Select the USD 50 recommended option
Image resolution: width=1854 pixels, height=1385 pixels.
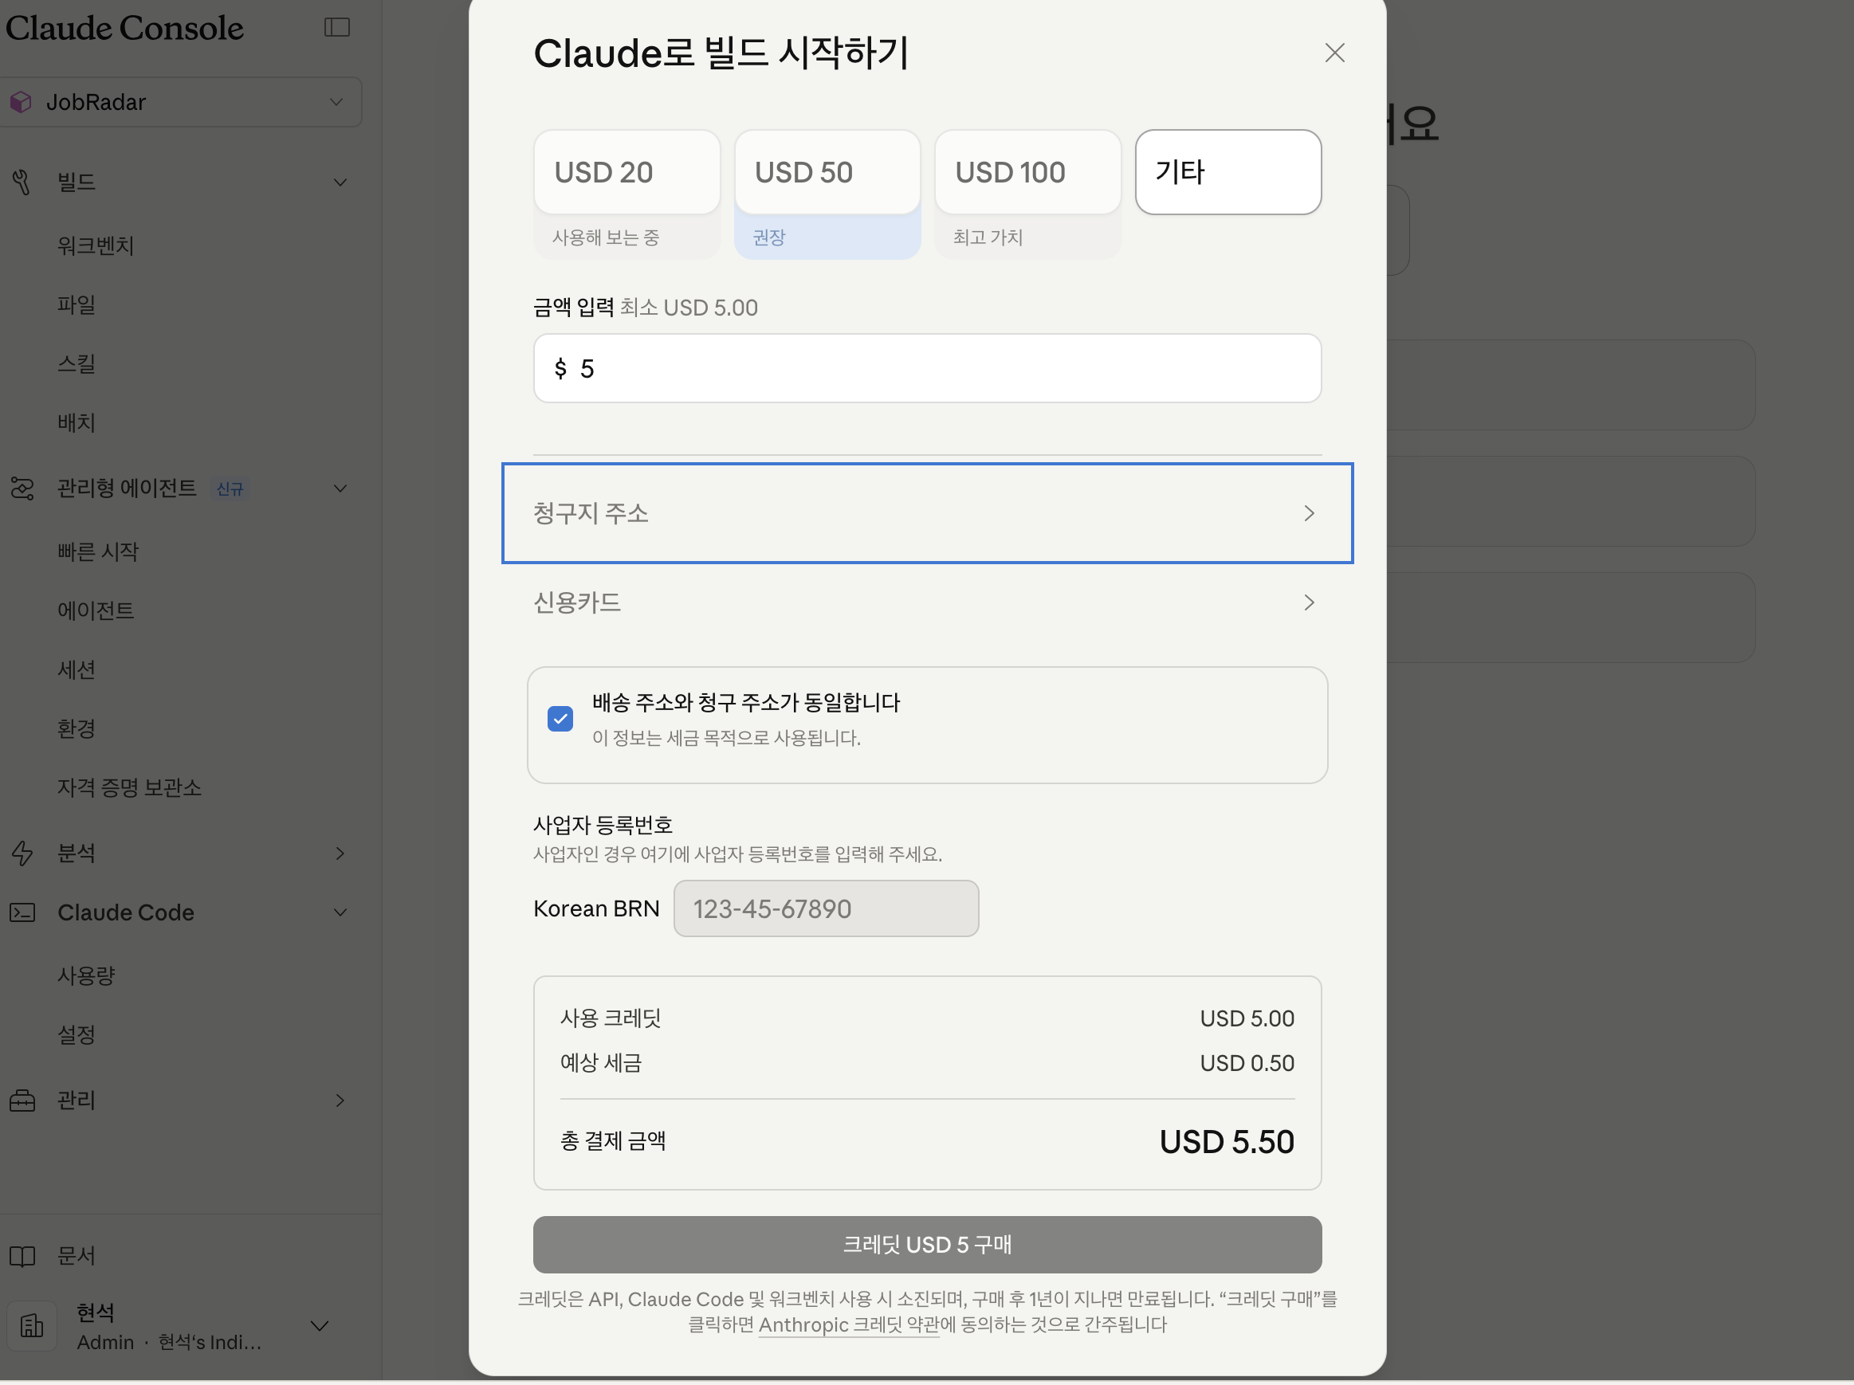coord(827,173)
